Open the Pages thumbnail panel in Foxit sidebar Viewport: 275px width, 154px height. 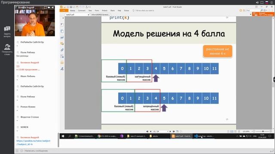click(x=62, y=31)
